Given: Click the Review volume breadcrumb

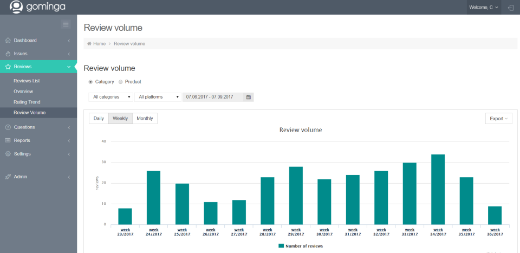Looking at the screenshot, I should click(x=129, y=44).
